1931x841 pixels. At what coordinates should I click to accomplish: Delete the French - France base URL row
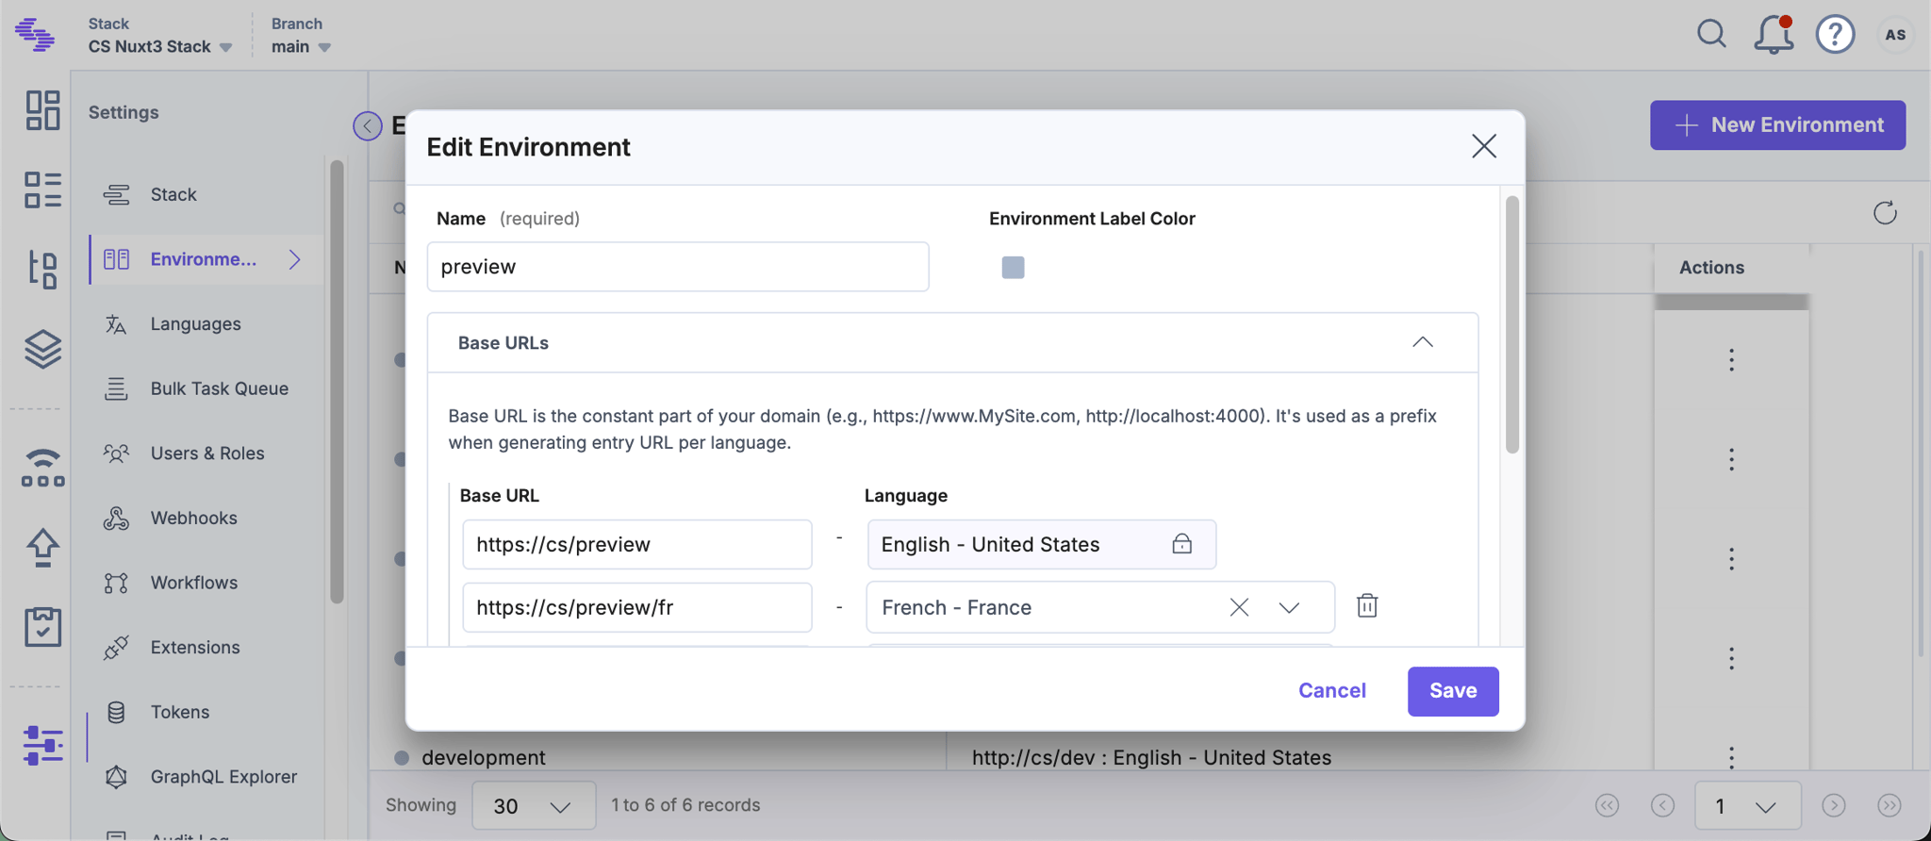click(1367, 605)
